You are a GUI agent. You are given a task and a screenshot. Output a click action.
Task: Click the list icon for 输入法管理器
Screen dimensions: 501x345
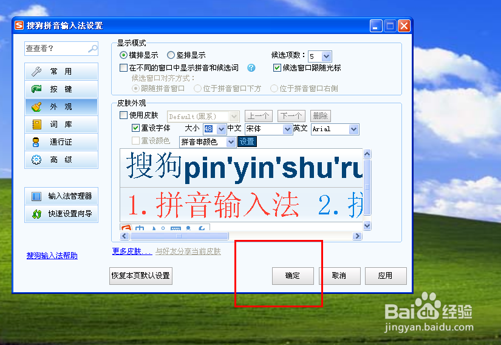coord(36,196)
